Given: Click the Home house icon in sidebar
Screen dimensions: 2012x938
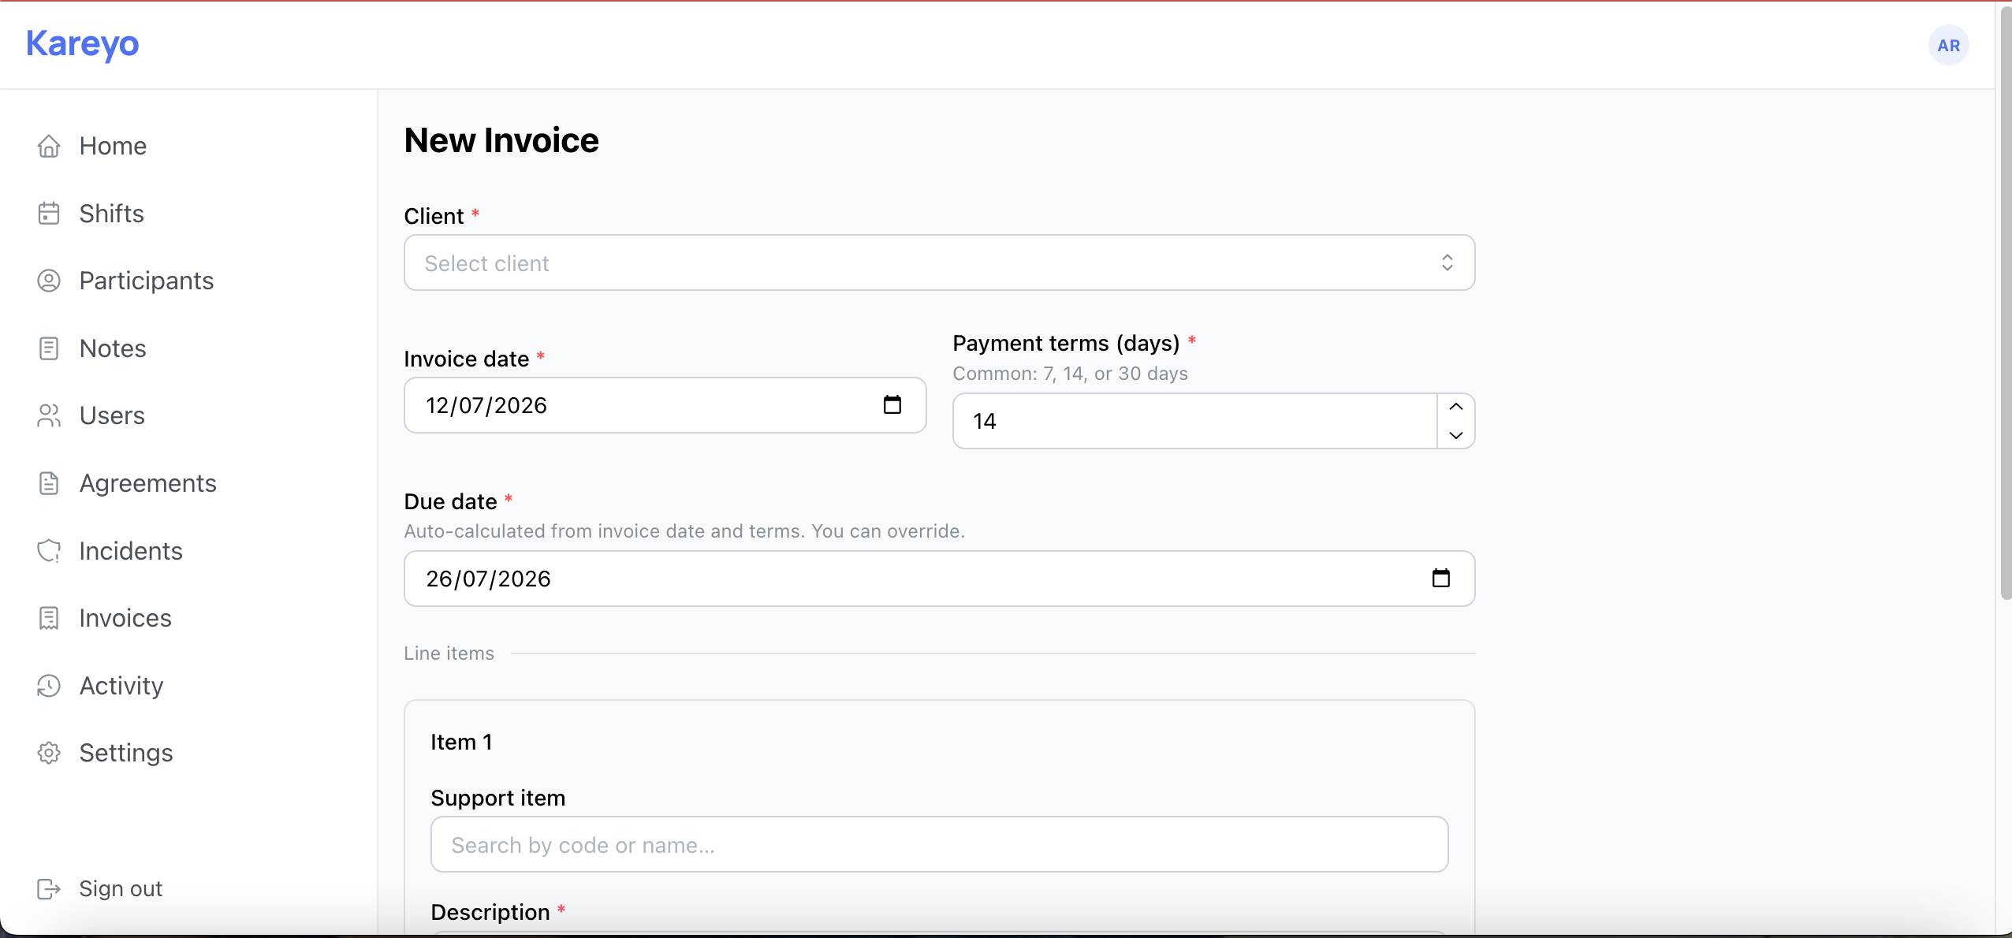Looking at the screenshot, I should click(49, 146).
